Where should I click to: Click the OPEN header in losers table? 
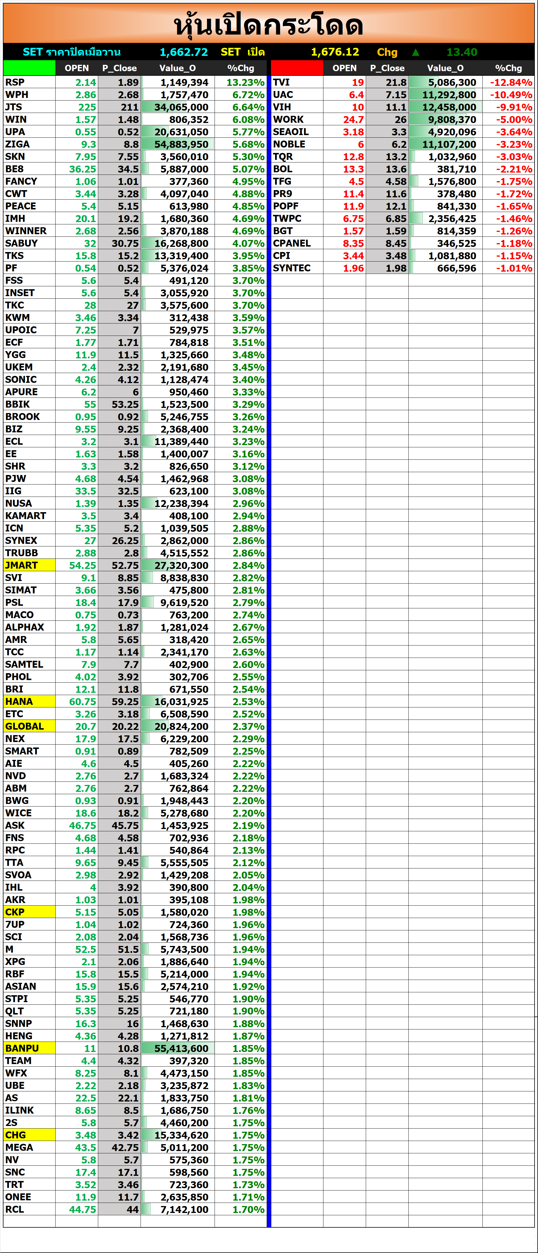click(x=344, y=68)
